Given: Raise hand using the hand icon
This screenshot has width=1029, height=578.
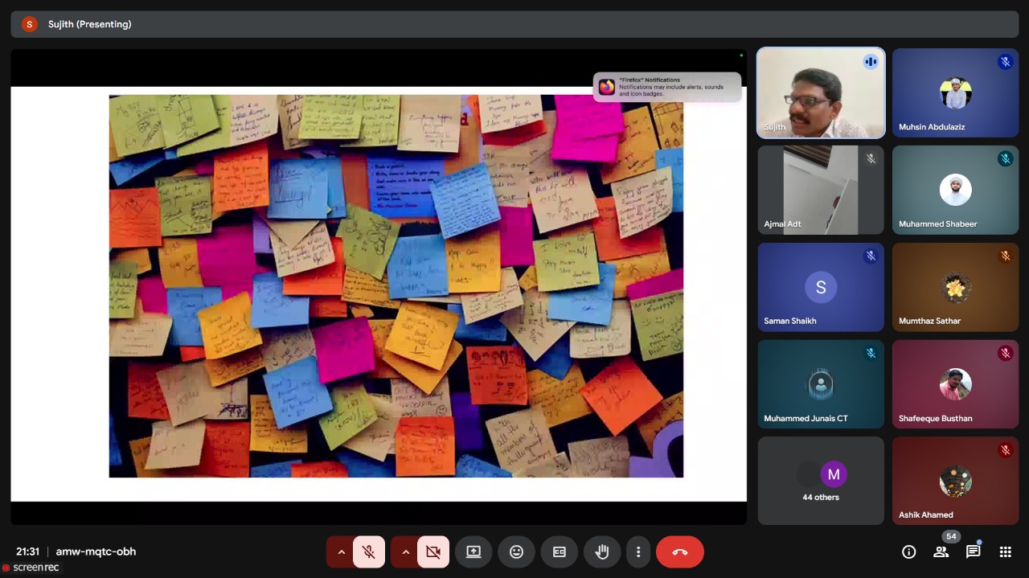Looking at the screenshot, I should tap(602, 552).
